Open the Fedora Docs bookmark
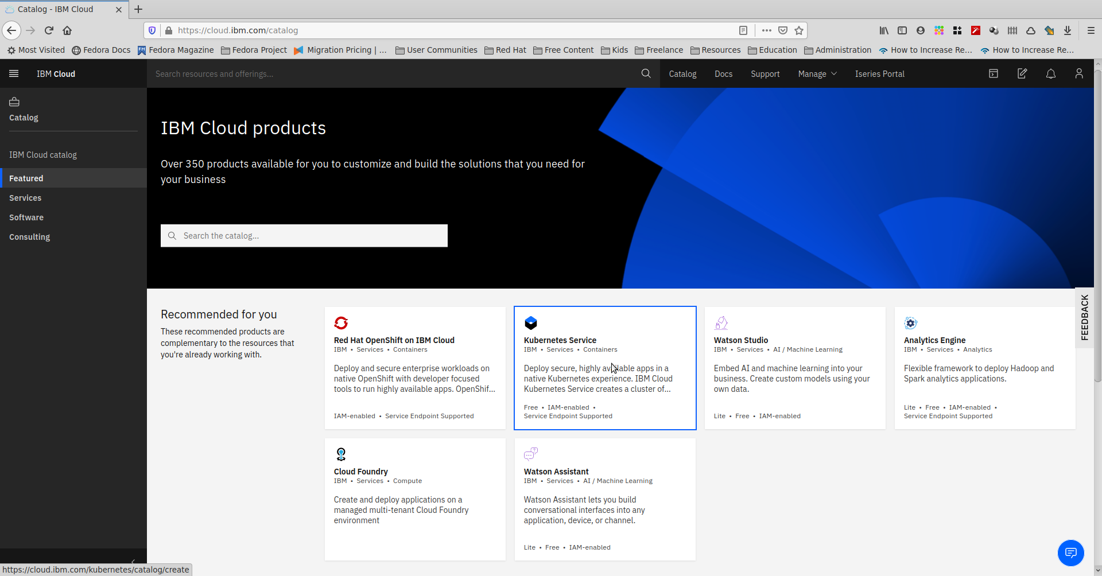 click(x=101, y=50)
